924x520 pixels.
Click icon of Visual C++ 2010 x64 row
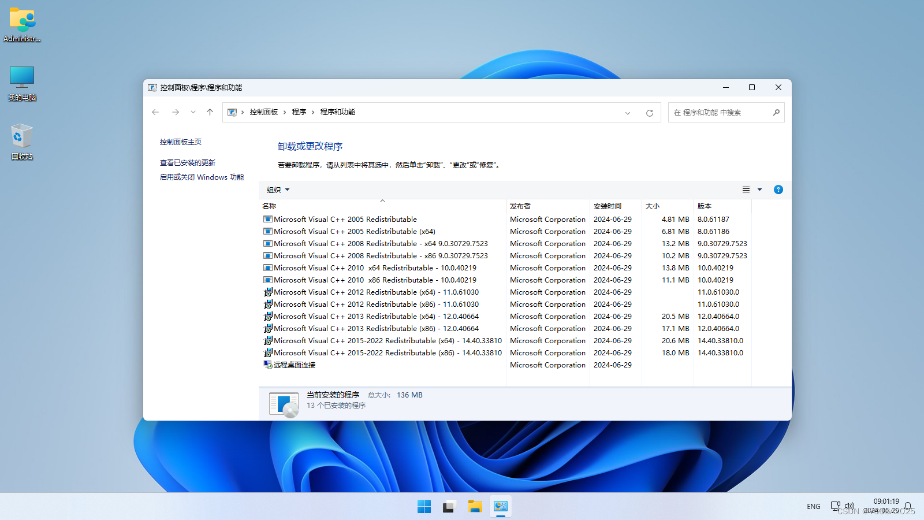pyautogui.click(x=268, y=268)
